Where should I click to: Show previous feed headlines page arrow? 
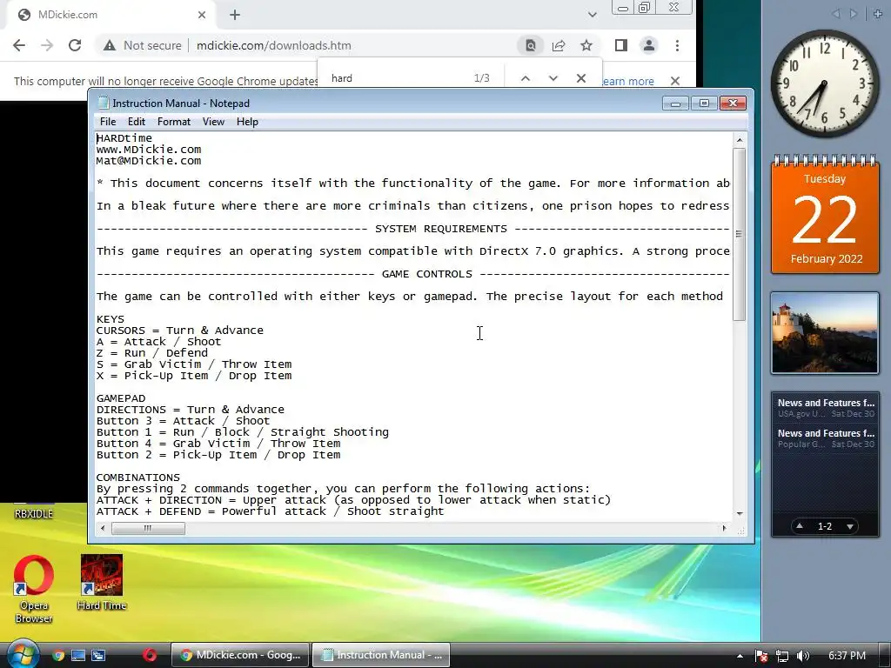tap(800, 526)
